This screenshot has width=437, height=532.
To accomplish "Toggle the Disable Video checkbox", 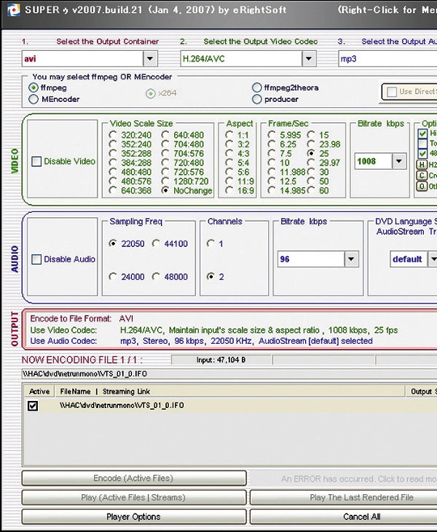I will pyautogui.click(x=36, y=161).
